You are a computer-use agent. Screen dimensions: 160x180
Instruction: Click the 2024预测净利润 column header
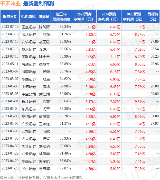pos(109,16)
